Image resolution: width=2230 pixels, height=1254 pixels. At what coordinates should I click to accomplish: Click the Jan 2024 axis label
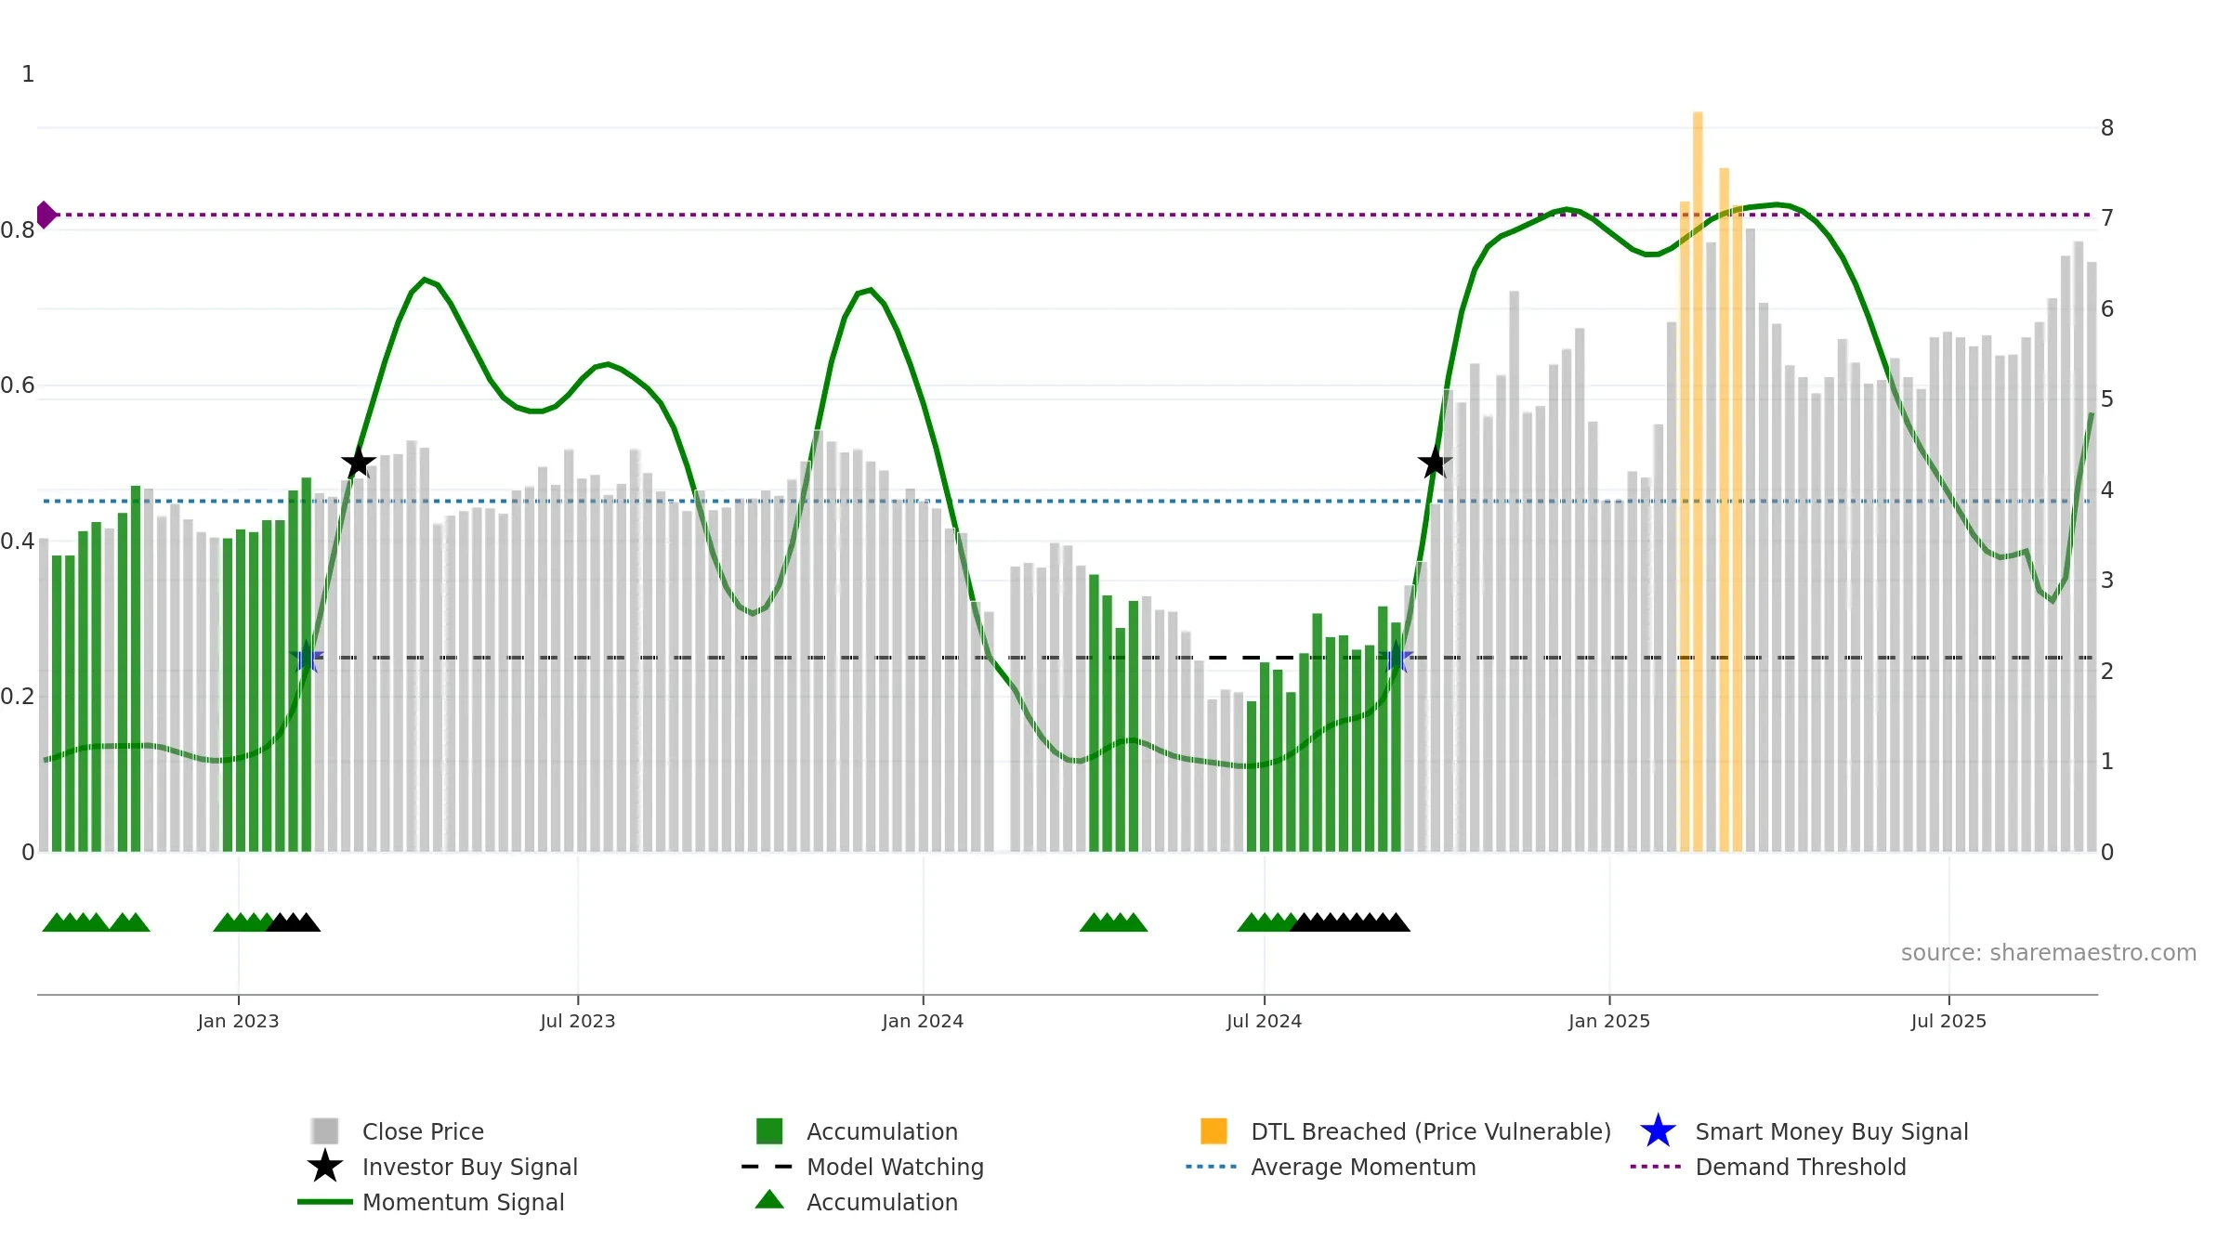click(923, 1021)
